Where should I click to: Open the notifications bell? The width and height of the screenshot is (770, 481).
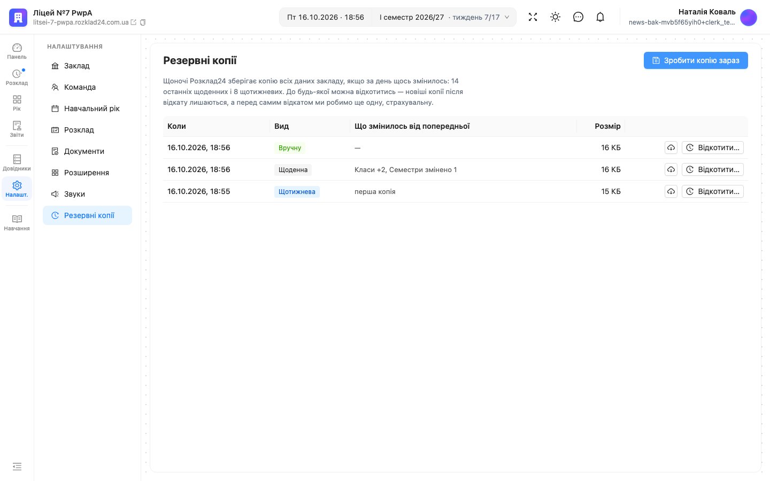[600, 17]
